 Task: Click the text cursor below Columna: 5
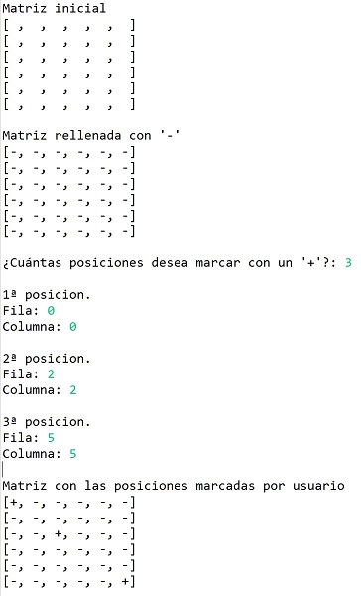(x=3, y=469)
